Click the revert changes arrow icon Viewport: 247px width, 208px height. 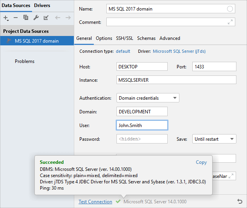[x=240, y=201]
